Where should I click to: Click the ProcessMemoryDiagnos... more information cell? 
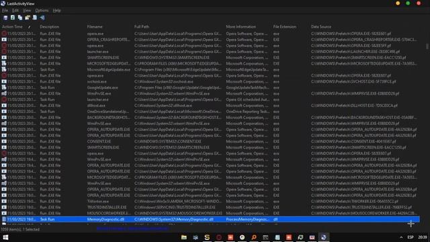pyautogui.click(x=248, y=219)
